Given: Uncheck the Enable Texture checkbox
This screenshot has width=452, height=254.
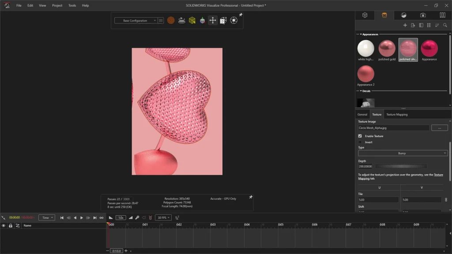Looking at the screenshot, I should (x=360, y=136).
